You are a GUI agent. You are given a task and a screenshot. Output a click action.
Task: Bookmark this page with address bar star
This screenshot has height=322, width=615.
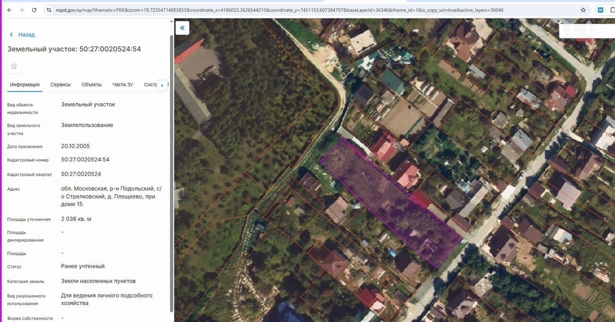[583, 10]
